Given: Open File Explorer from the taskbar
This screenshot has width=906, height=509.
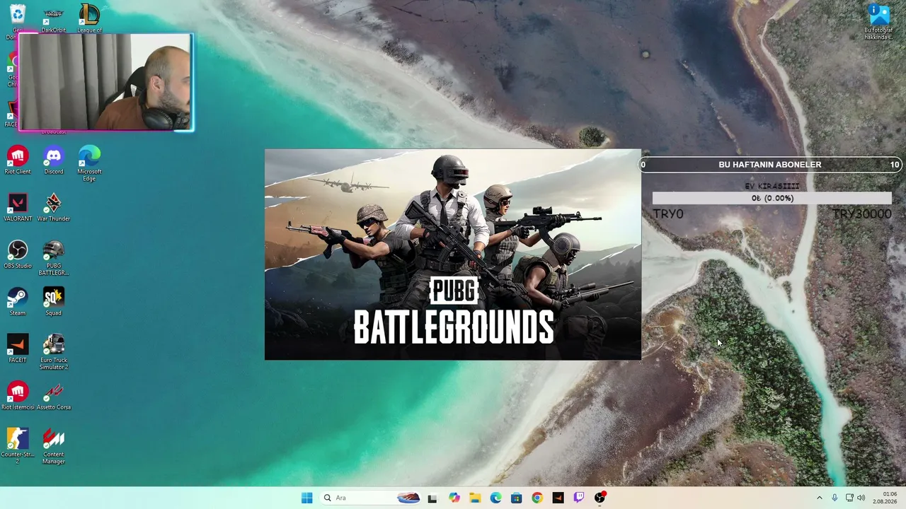Looking at the screenshot, I should (475, 498).
